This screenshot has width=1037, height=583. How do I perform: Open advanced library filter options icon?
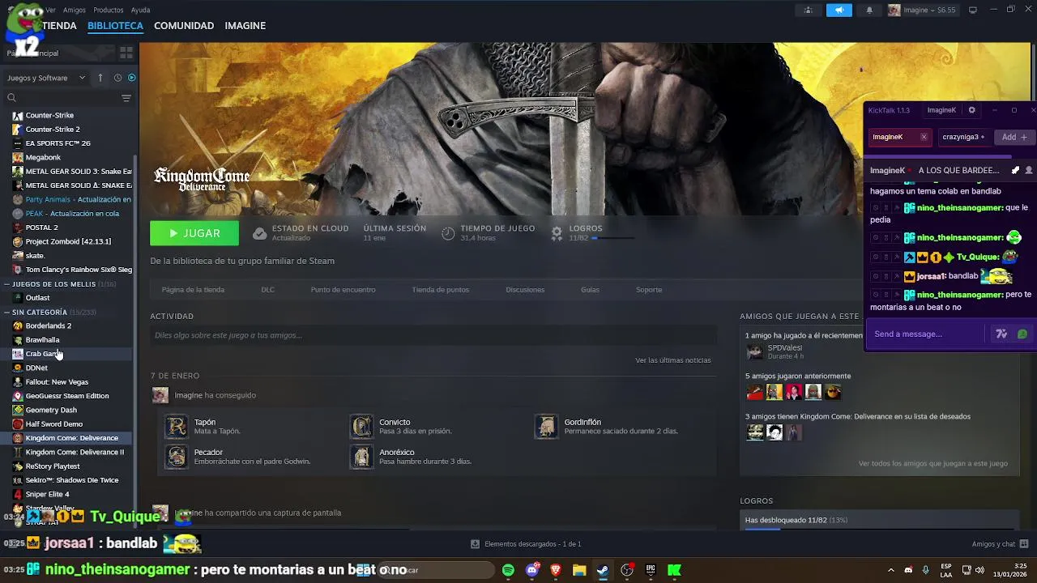click(x=126, y=98)
